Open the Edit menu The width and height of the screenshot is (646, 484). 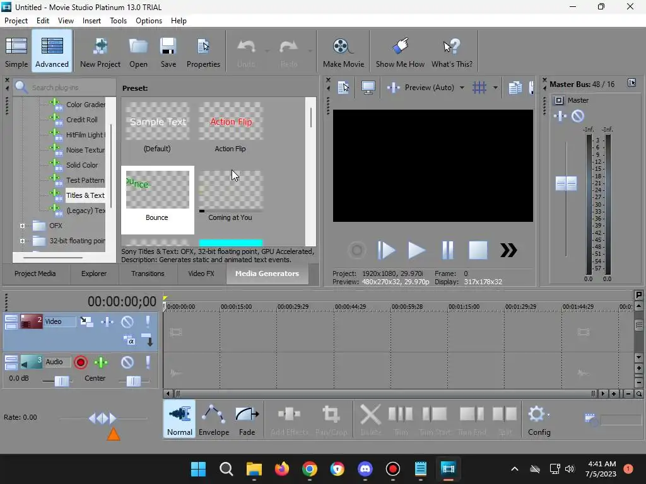[x=43, y=21]
